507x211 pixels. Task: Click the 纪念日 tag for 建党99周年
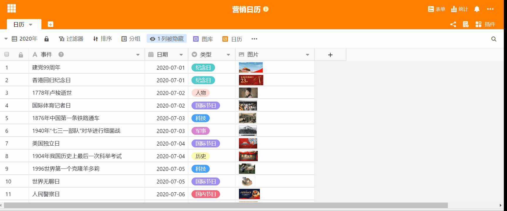coord(203,67)
